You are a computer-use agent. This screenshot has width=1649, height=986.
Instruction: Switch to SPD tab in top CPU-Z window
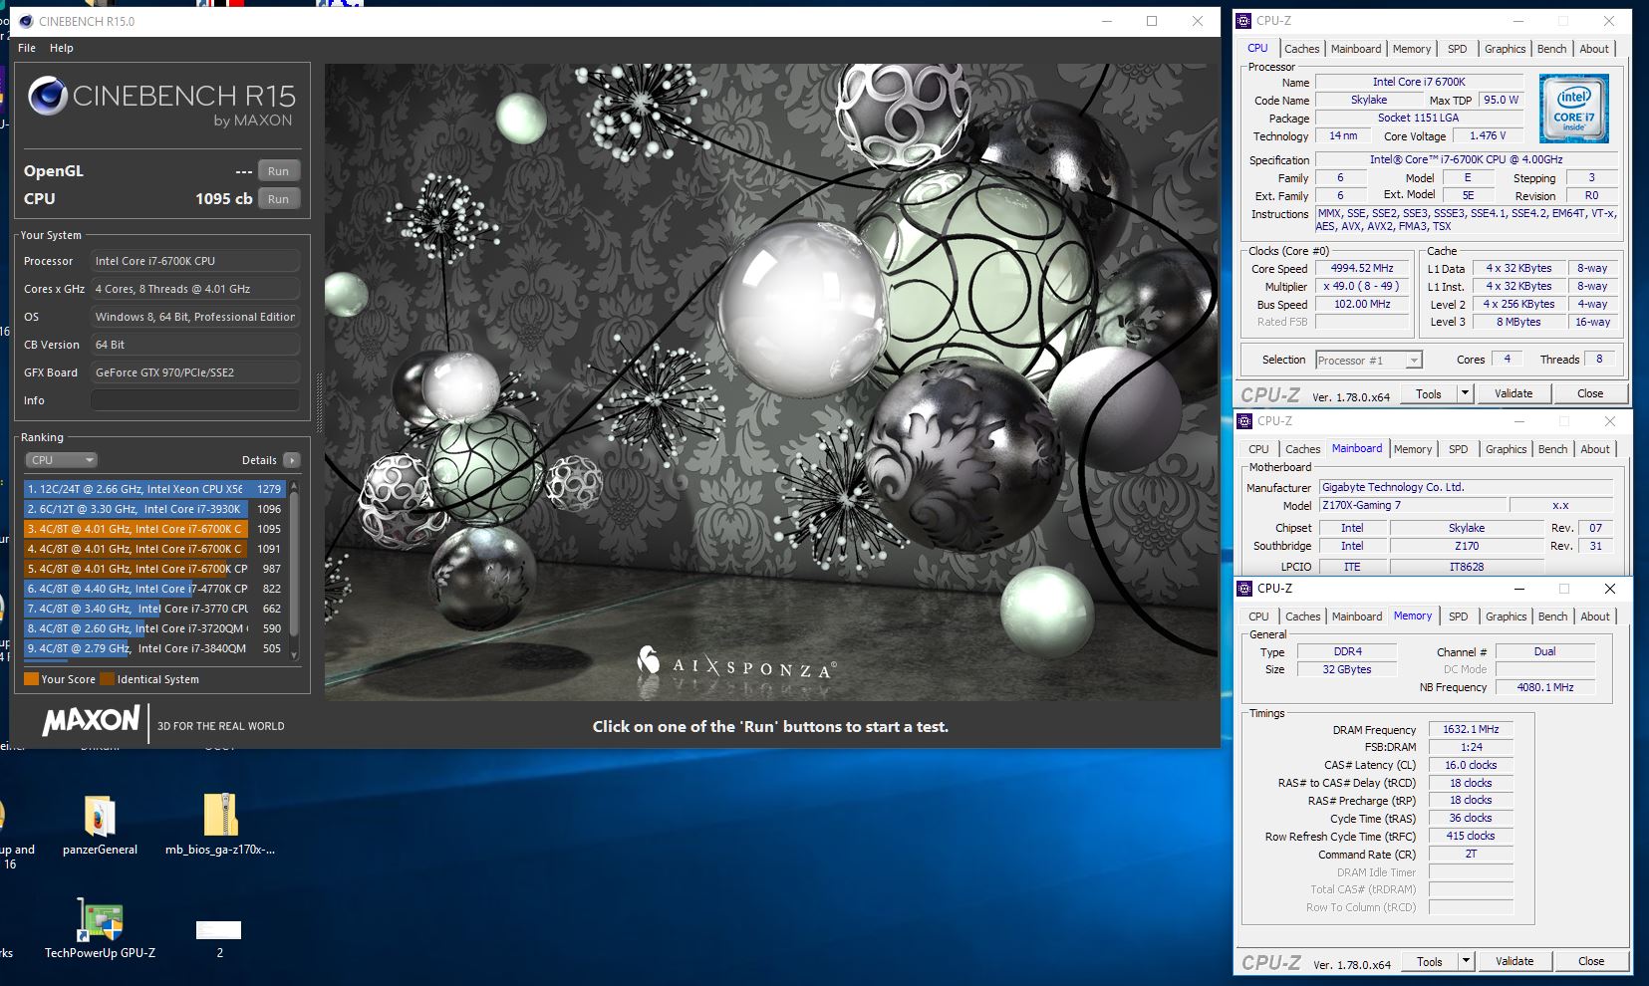(x=1457, y=49)
